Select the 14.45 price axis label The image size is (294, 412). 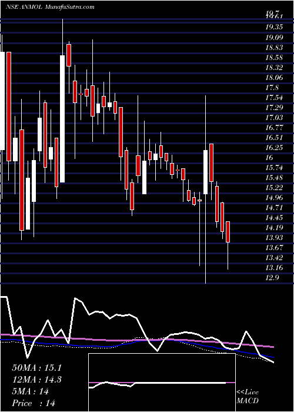coord(275,218)
